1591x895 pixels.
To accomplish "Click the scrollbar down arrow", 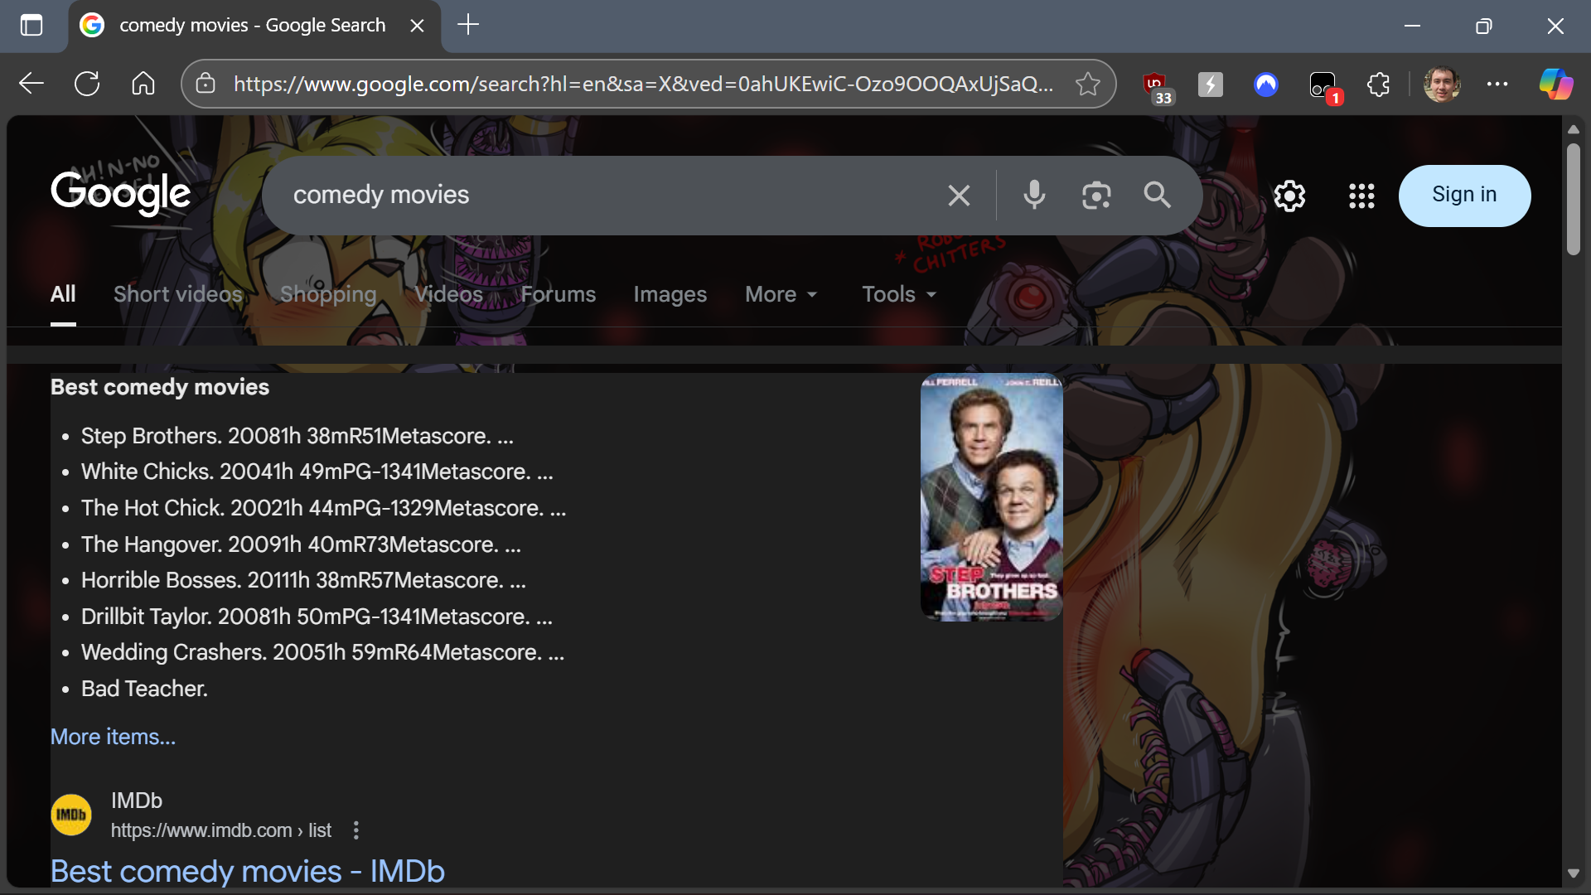I will click(x=1573, y=873).
